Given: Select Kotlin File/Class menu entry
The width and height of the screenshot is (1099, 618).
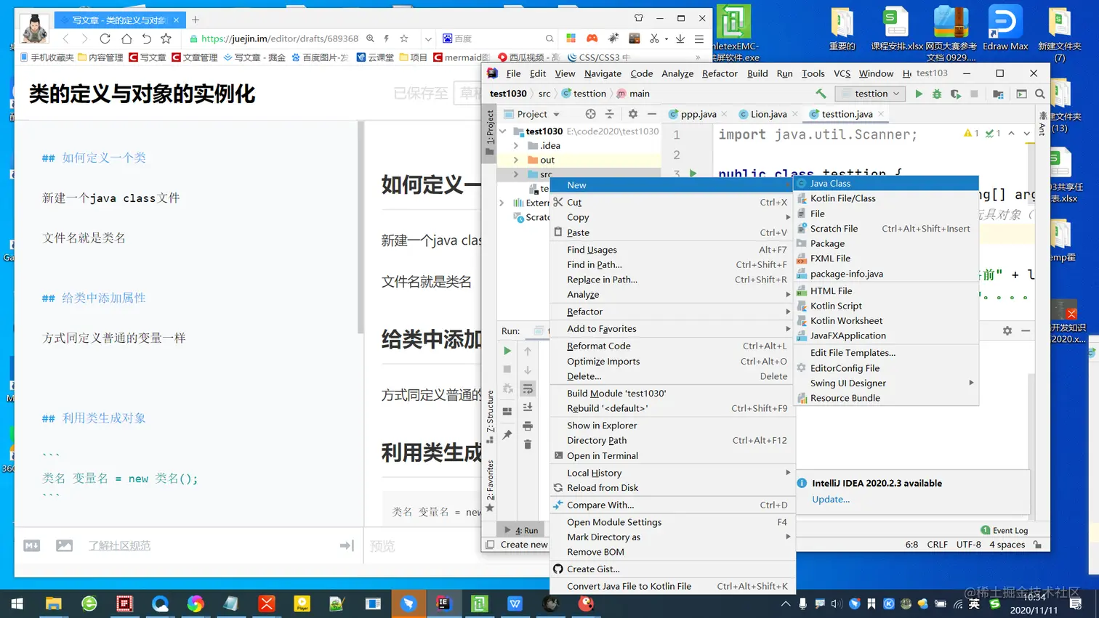Looking at the screenshot, I should click(886, 198).
